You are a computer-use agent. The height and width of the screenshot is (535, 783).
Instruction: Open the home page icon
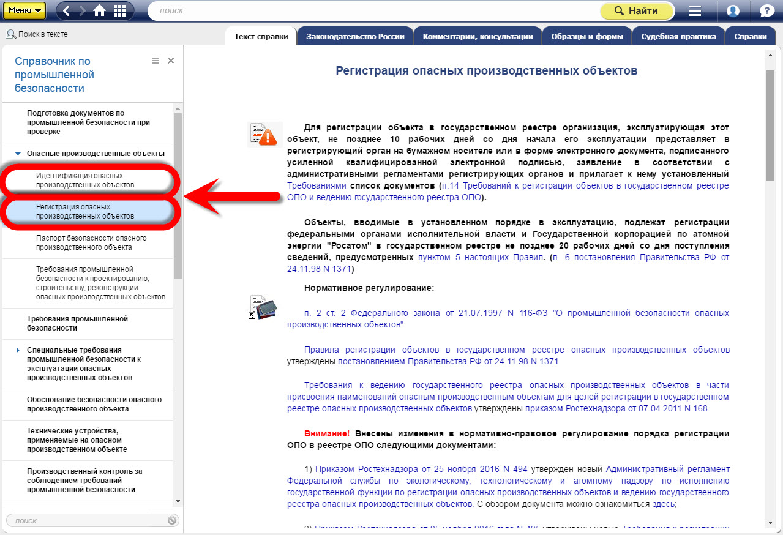pyautogui.click(x=99, y=10)
